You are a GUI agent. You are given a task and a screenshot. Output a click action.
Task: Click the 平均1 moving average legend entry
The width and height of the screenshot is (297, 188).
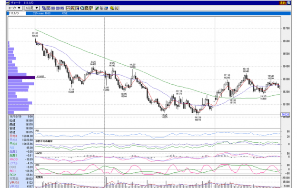(x=13, y=136)
